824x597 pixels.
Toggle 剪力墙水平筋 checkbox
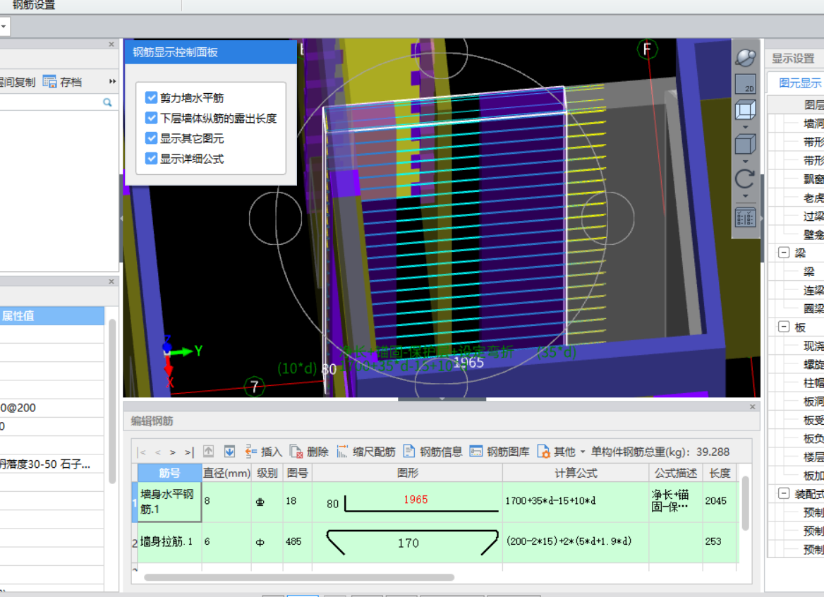click(152, 98)
